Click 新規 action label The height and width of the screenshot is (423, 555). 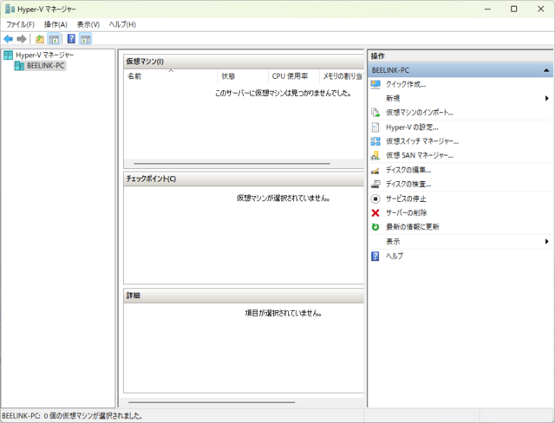(x=393, y=98)
